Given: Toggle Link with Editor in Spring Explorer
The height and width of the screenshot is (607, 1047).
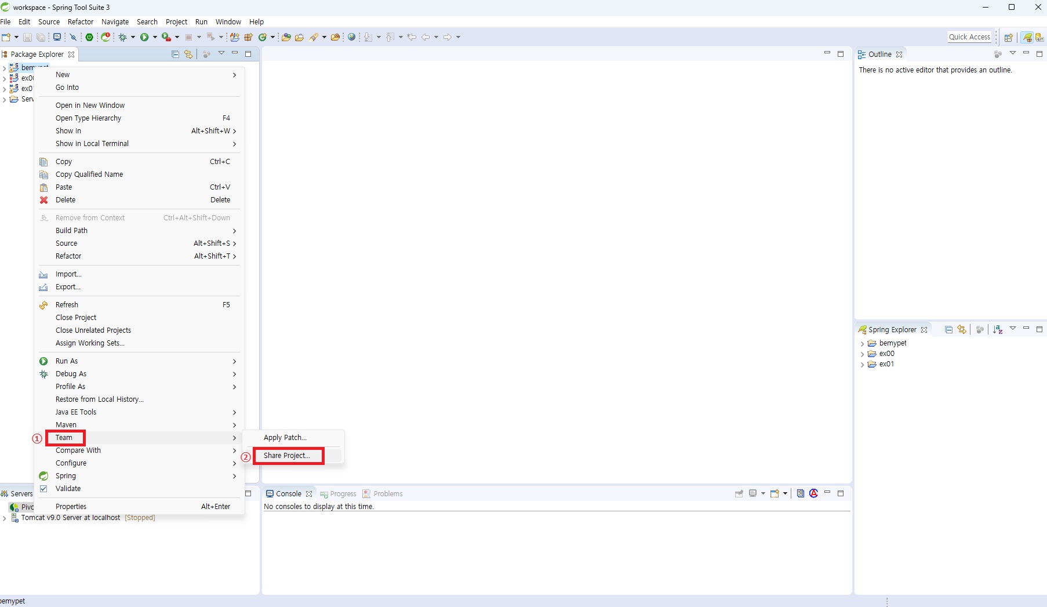Looking at the screenshot, I should pyautogui.click(x=962, y=329).
